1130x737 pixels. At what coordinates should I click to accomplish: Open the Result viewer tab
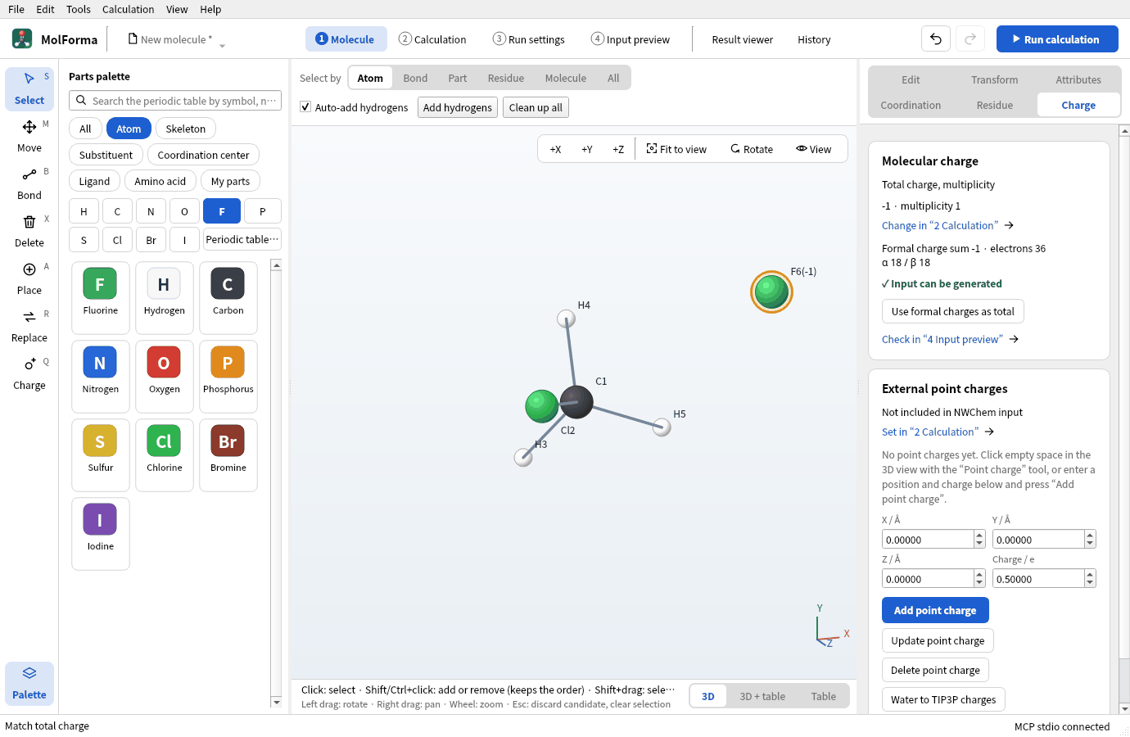[x=742, y=39]
